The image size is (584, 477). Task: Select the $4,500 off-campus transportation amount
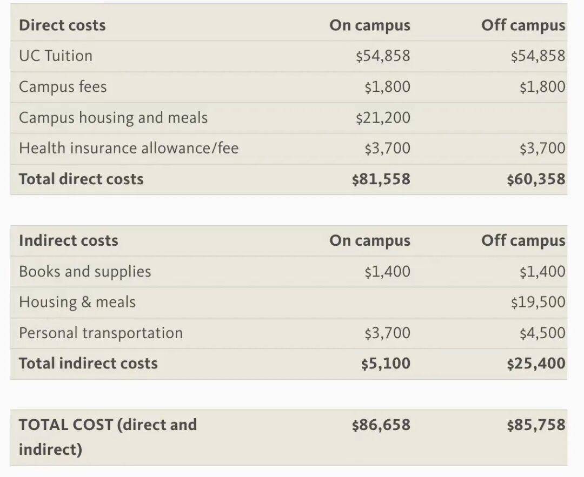coord(542,333)
